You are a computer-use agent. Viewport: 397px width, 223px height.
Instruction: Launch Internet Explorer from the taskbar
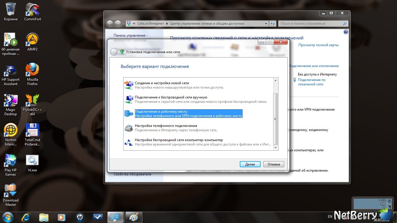[x=26, y=217]
